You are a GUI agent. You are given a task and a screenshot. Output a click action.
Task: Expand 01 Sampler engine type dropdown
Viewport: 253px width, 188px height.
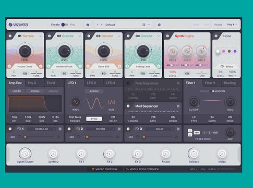click(40, 36)
